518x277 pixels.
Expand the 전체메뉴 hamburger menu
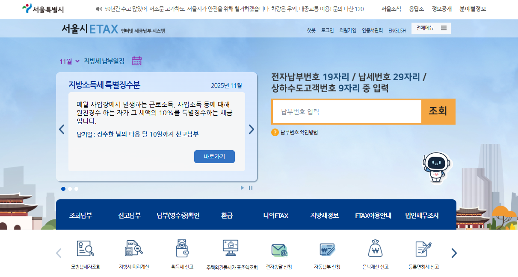[x=444, y=28]
